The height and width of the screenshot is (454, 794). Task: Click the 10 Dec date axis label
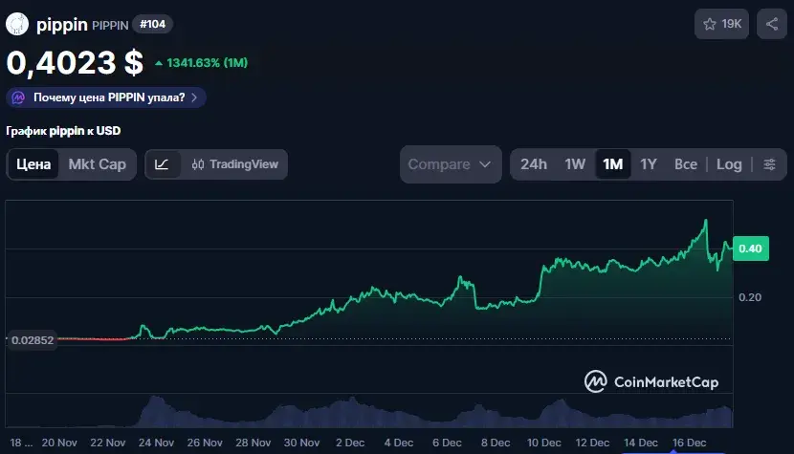click(544, 443)
